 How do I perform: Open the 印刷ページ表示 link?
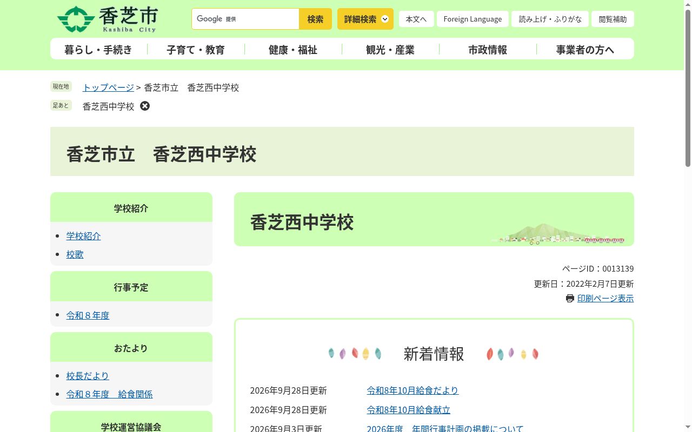tap(605, 298)
